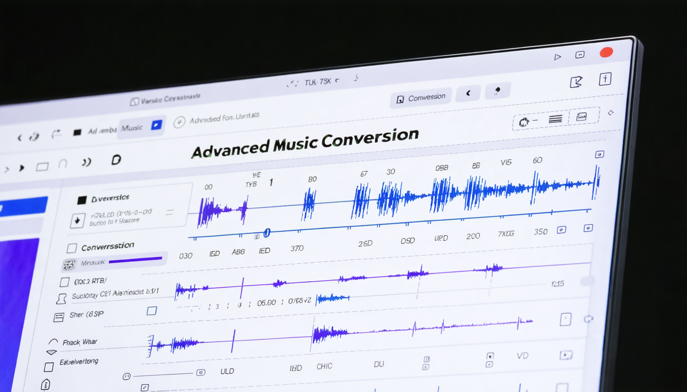Click the rectangle icon in the transport row
Viewport: 687px width, 392px height.
pos(42,166)
